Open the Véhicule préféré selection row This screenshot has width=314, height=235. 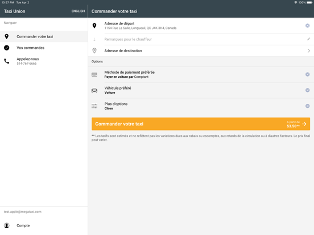(x=201, y=90)
